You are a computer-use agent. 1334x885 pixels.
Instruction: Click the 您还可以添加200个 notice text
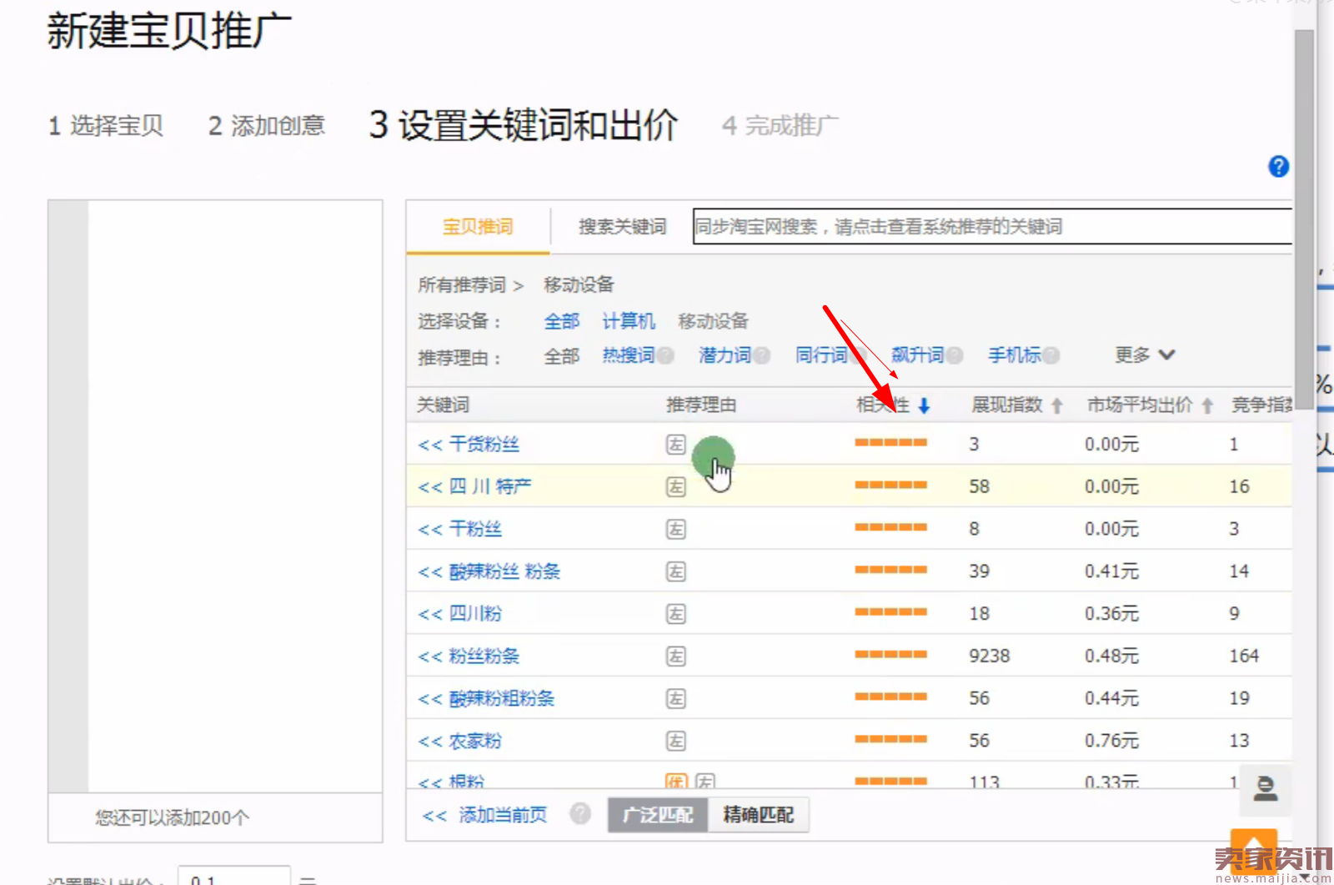(x=172, y=817)
